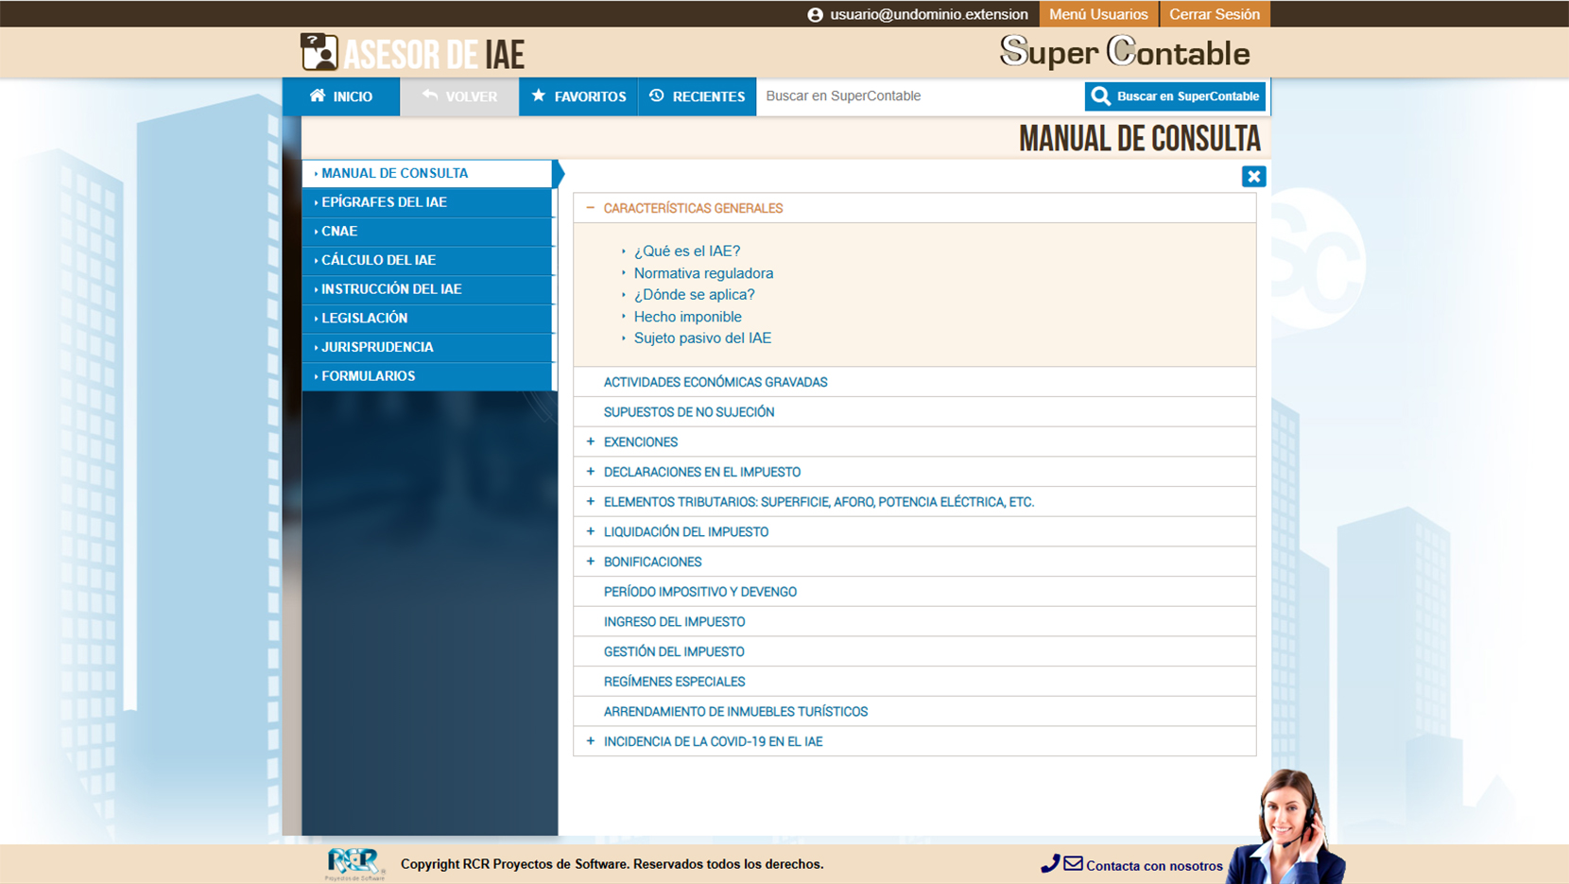Open Sujeto pasivo del IAE link
Image resolution: width=1569 pixels, height=884 pixels.
tap(702, 338)
